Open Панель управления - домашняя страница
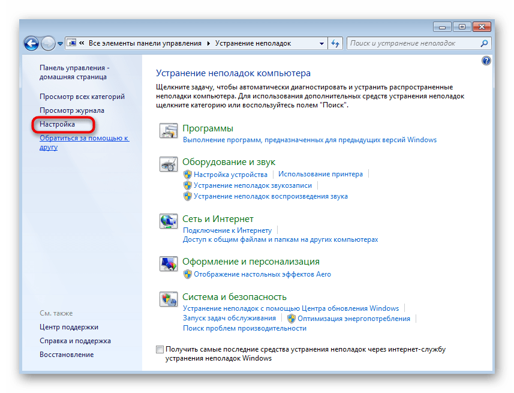Viewport: 514px width, 393px height. [x=74, y=72]
